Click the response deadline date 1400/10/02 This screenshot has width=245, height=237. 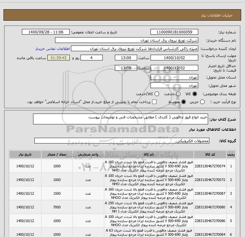(174, 58)
